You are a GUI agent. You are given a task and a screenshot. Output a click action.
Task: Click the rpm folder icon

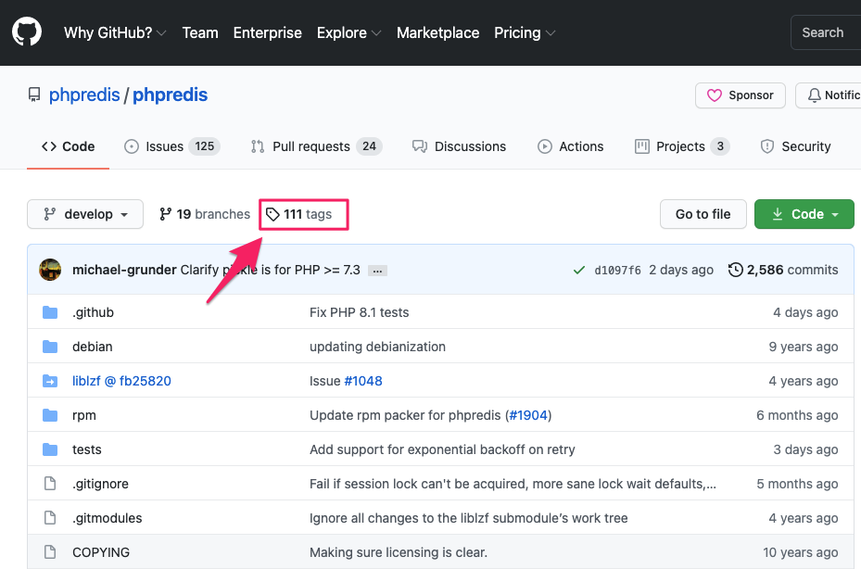[x=50, y=415]
